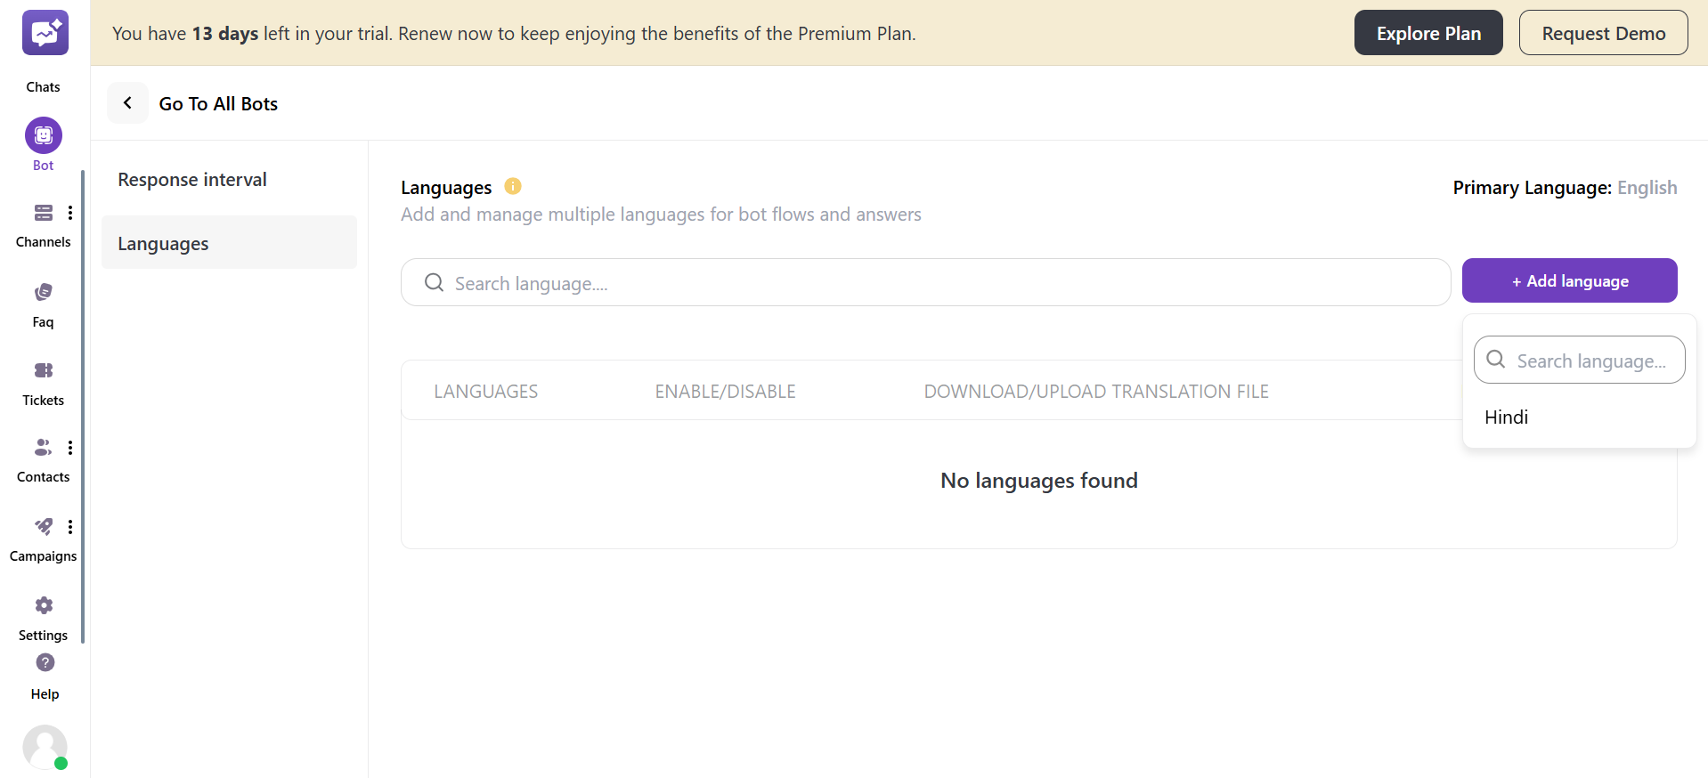This screenshot has width=1708, height=778.
Task: Open the Help question mark icon
Action: click(x=45, y=662)
